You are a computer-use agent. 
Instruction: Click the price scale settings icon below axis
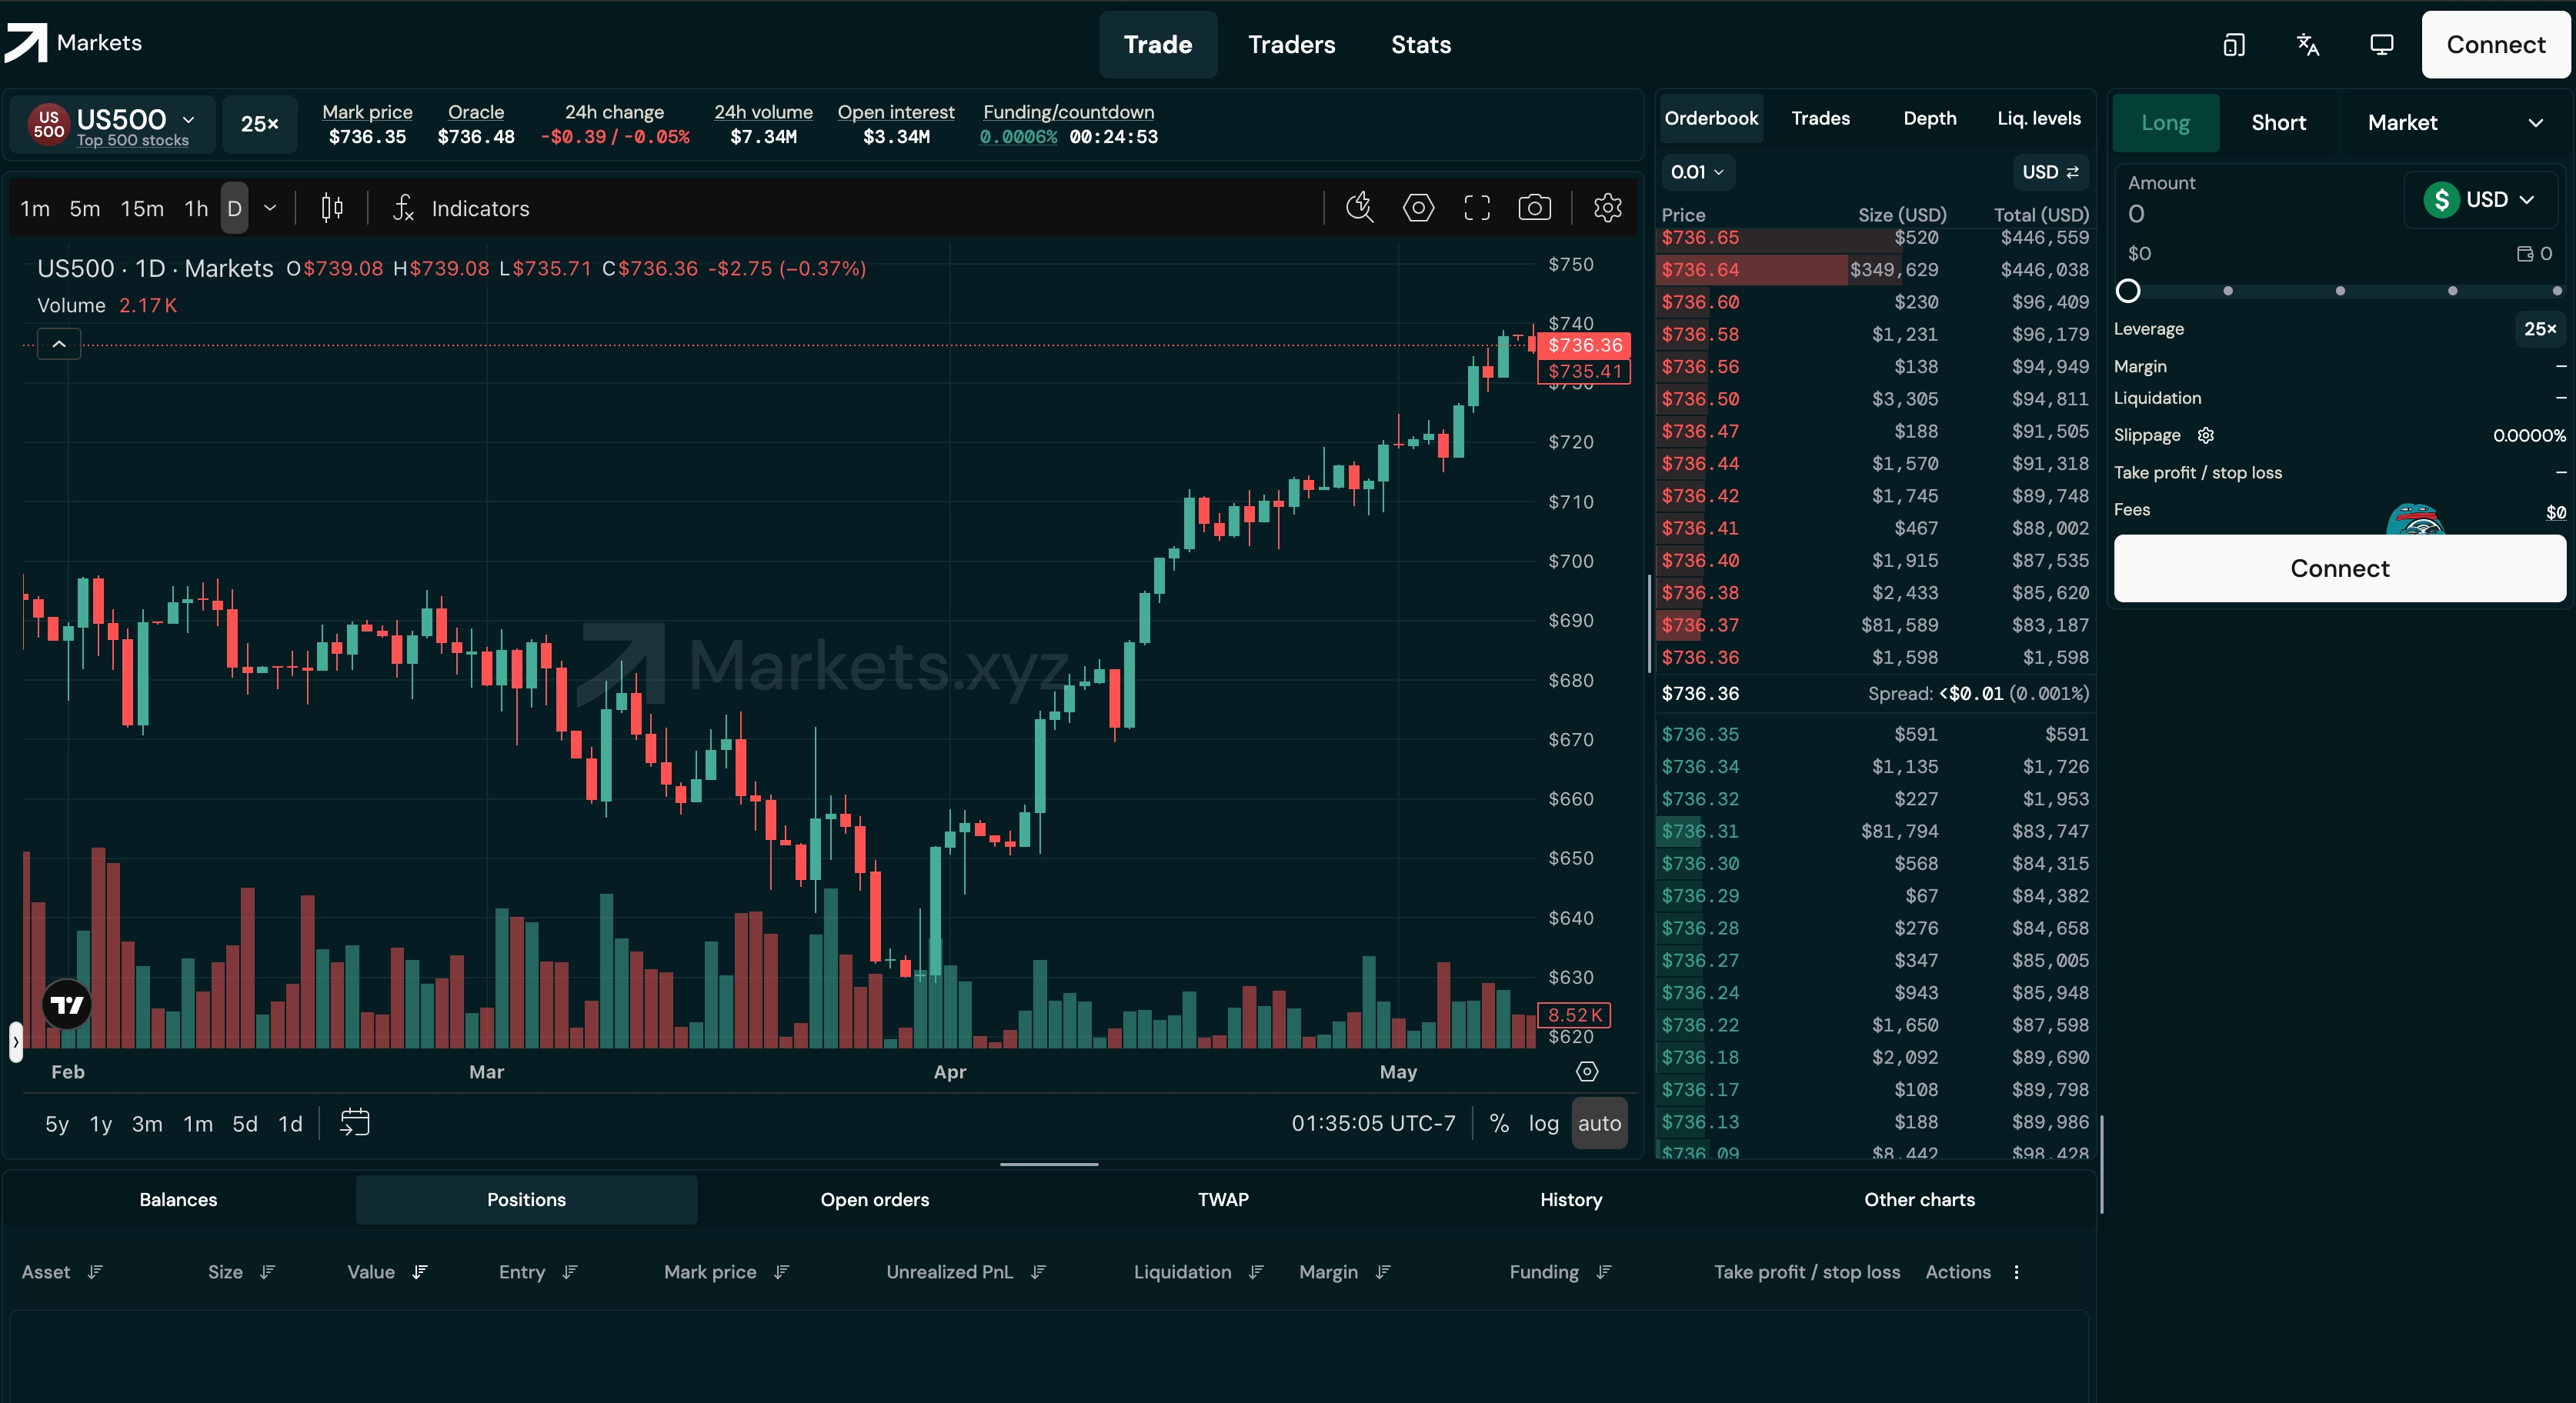point(1587,1071)
